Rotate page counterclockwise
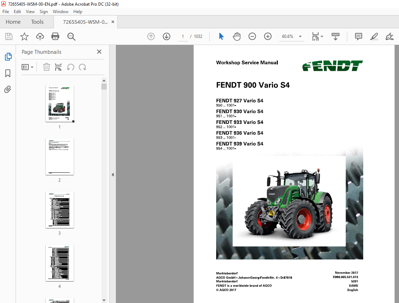 pos(71,67)
